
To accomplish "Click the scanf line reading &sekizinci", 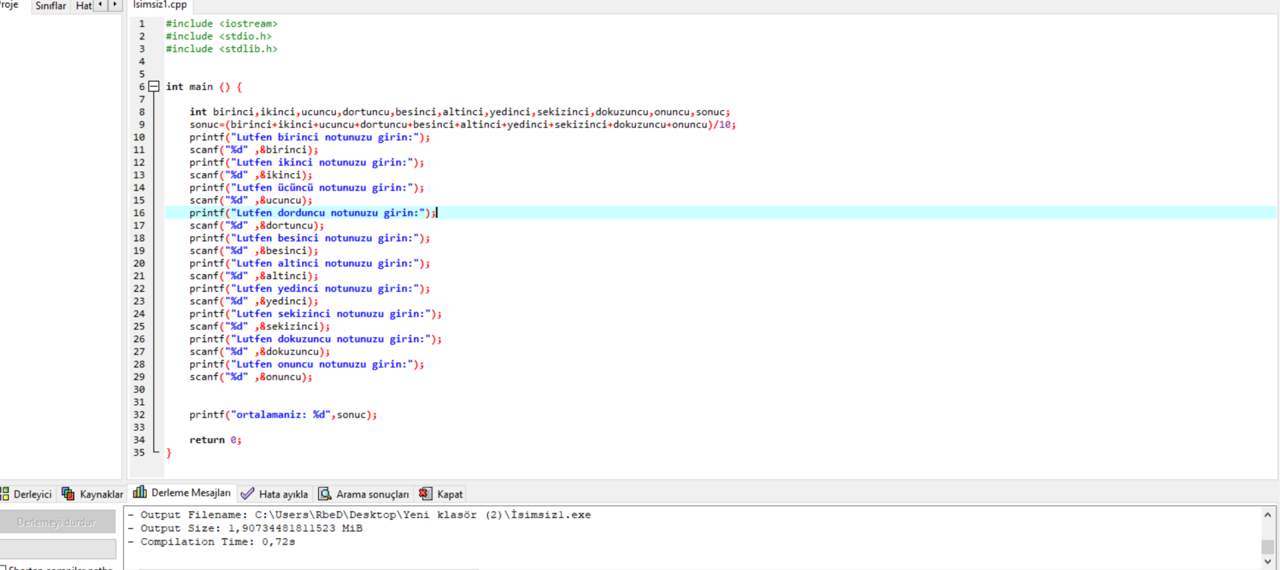I will [x=259, y=327].
